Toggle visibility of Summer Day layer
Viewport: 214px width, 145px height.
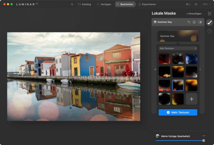tap(200, 22)
